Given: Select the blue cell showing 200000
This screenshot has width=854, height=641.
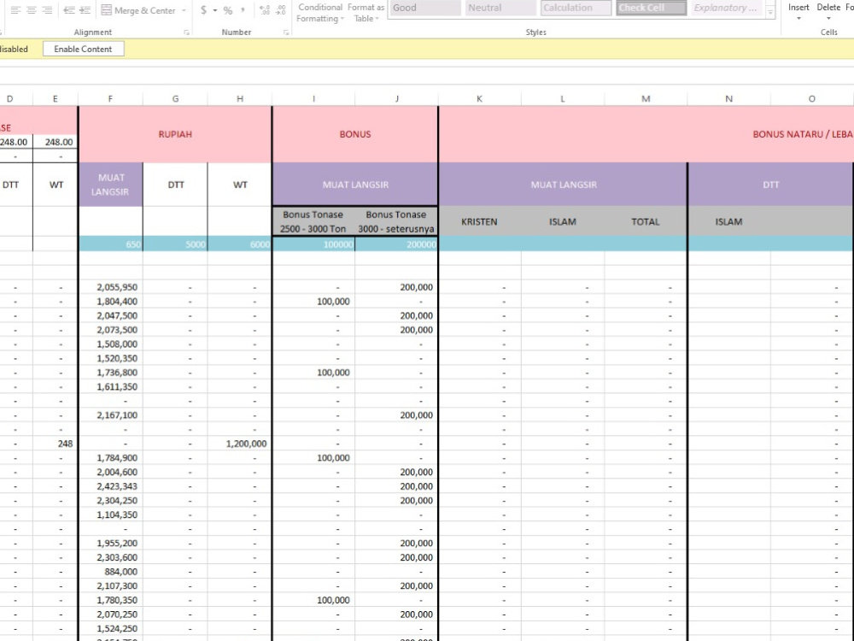Looking at the screenshot, I should point(396,244).
